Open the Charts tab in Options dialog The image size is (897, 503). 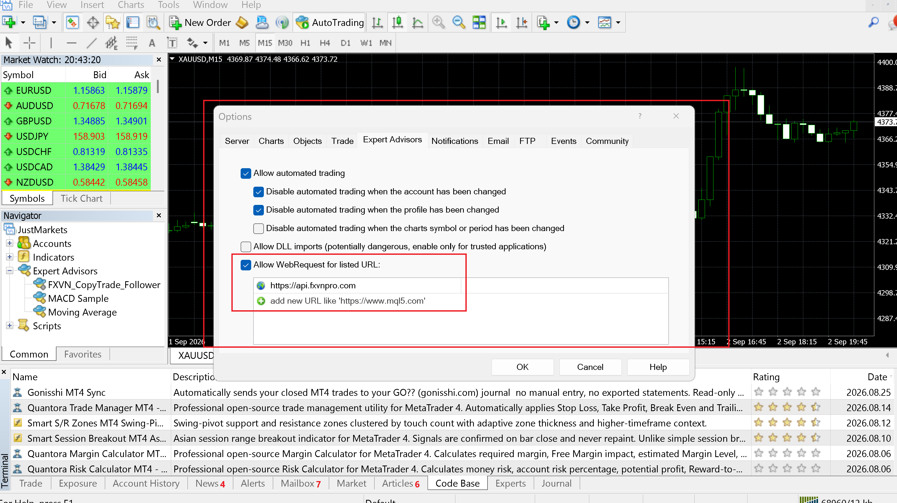click(x=271, y=141)
